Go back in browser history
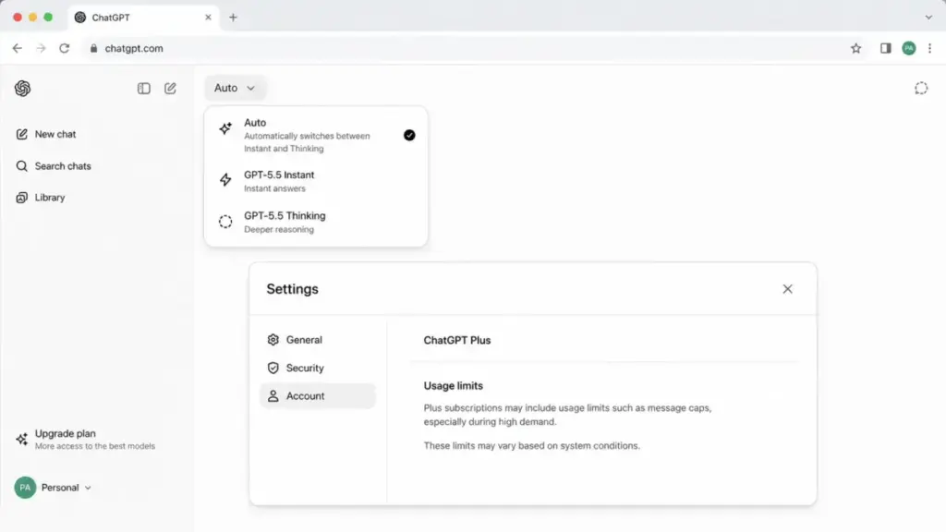Screen dimensions: 946x532 pyautogui.click(x=17, y=48)
